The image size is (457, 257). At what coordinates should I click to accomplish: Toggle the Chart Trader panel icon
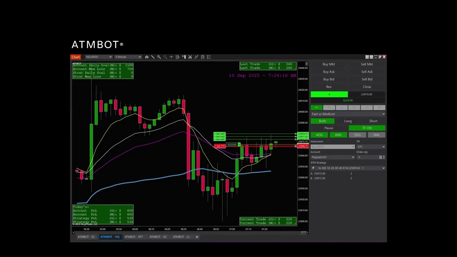[184, 57]
